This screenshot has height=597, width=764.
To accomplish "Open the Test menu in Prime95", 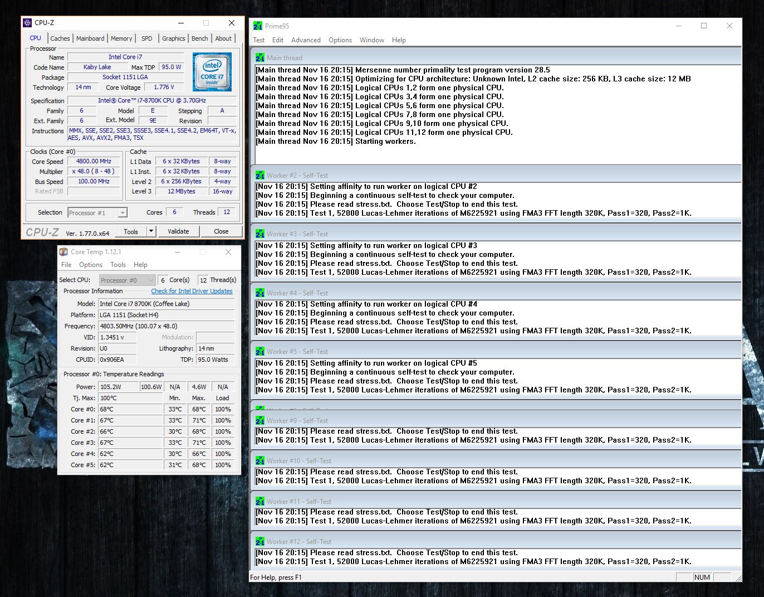I will (x=259, y=40).
